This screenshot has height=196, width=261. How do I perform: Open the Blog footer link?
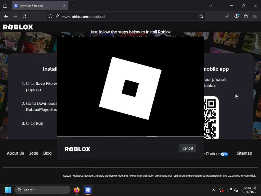(47, 153)
